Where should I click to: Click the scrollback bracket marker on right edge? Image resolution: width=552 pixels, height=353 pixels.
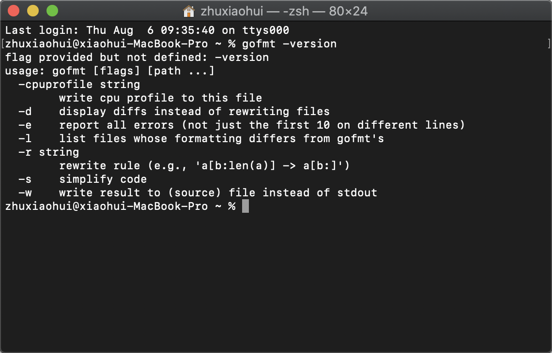(549, 44)
